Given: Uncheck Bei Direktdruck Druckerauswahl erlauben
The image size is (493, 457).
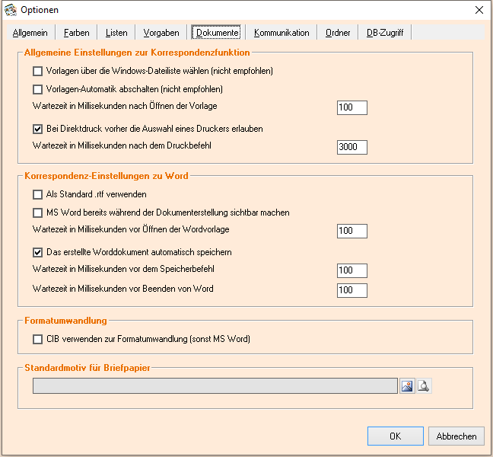Looking at the screenshot, I should (x=38, y=129).
